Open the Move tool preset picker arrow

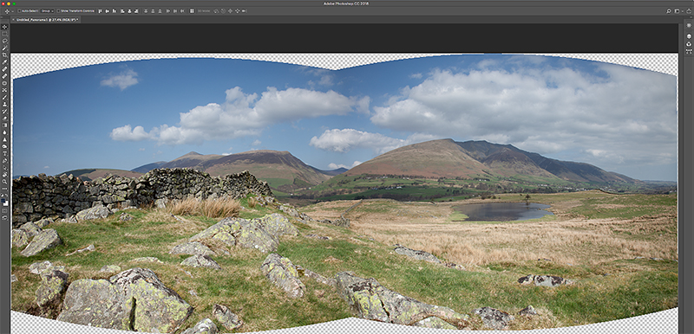13,10
